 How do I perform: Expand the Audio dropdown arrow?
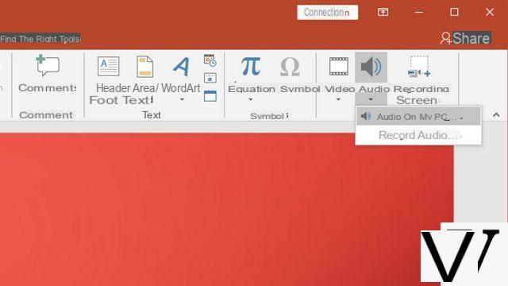click(x=371, y=99)
